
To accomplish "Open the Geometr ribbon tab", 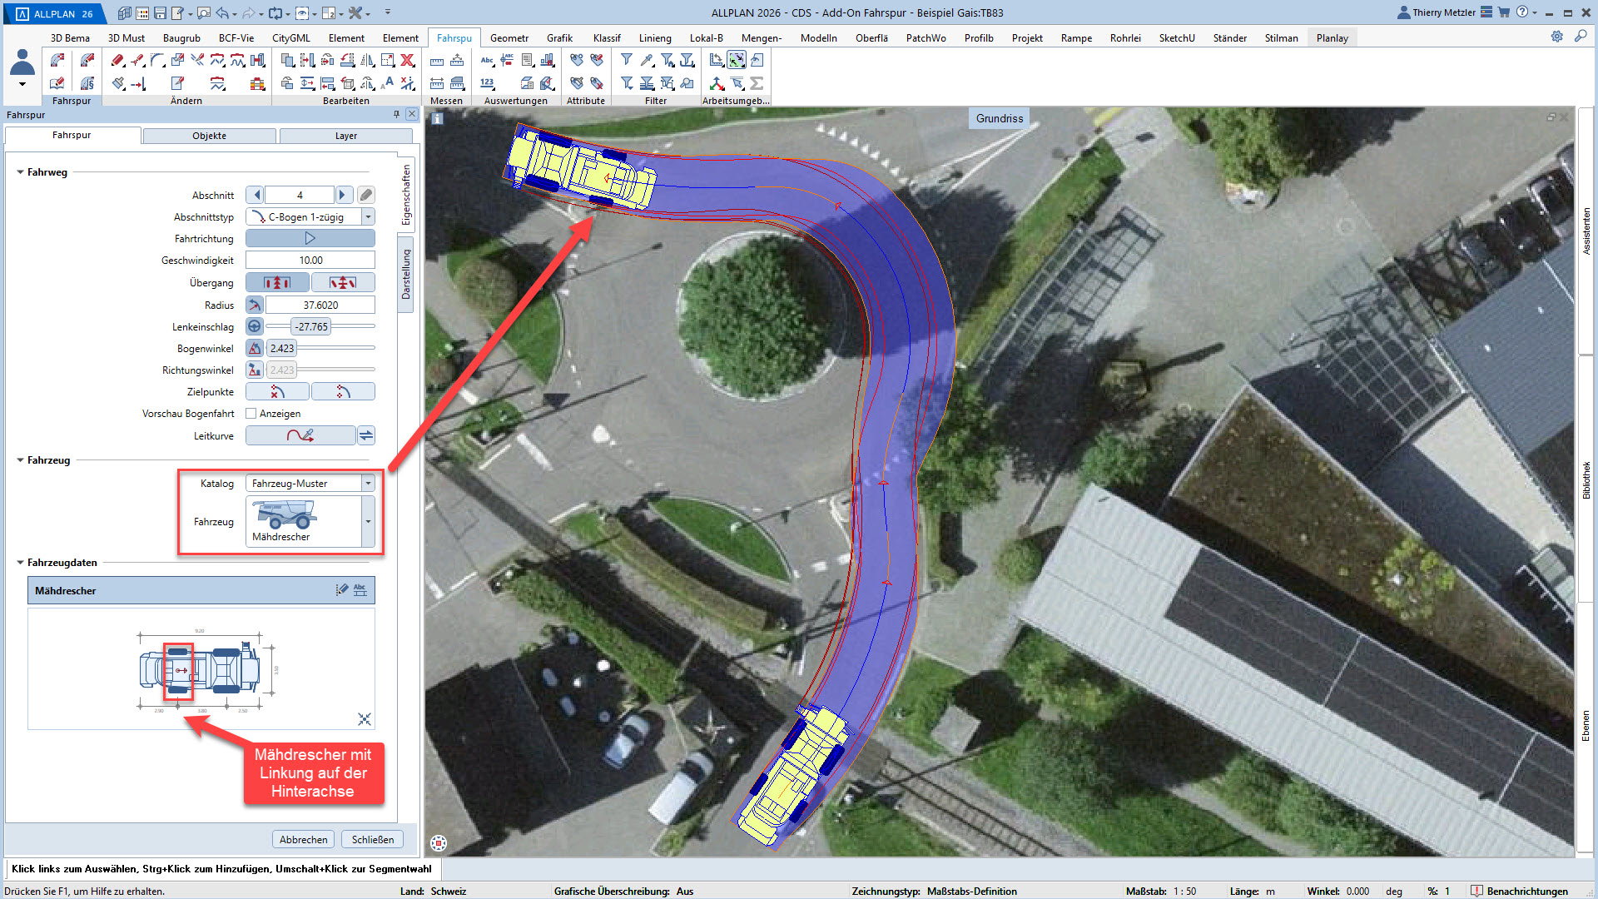I will [x=509, y=37].
